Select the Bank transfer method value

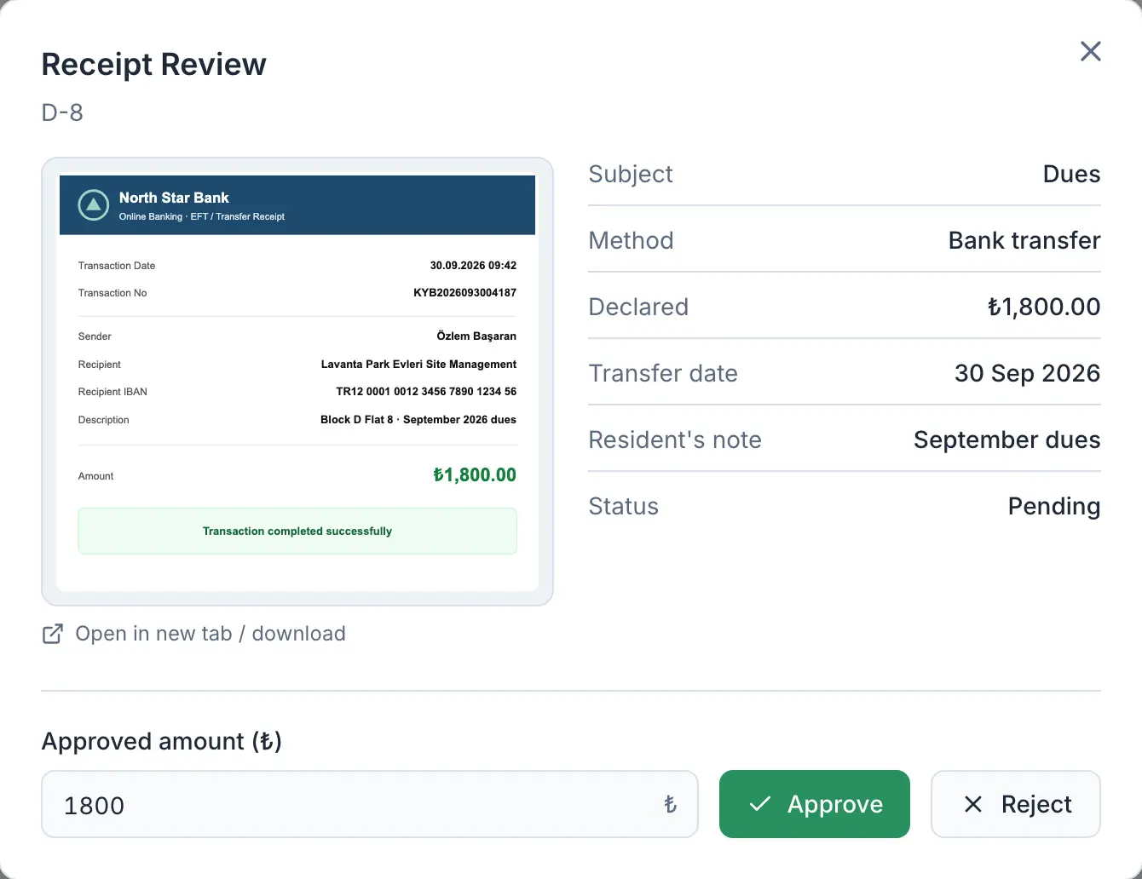point(1024,240)
